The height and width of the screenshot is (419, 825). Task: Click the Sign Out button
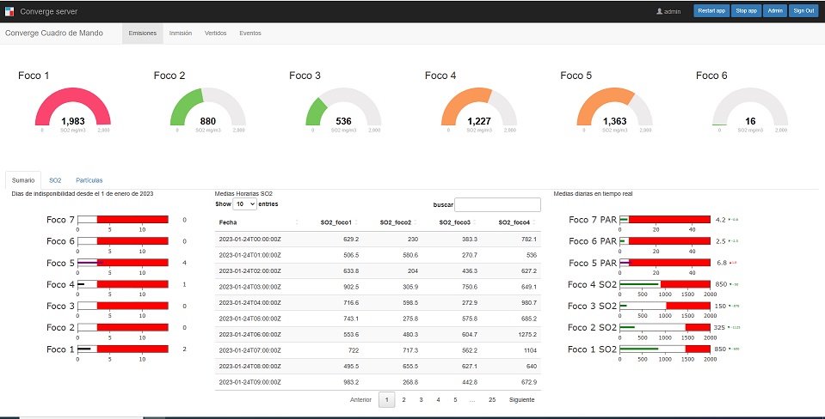tap(803, 11)
